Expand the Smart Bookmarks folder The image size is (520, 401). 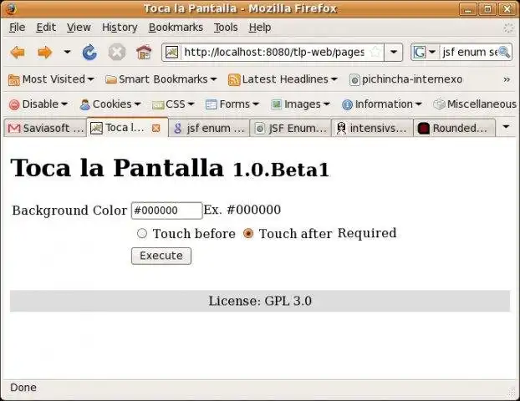(x=161, y=79)
